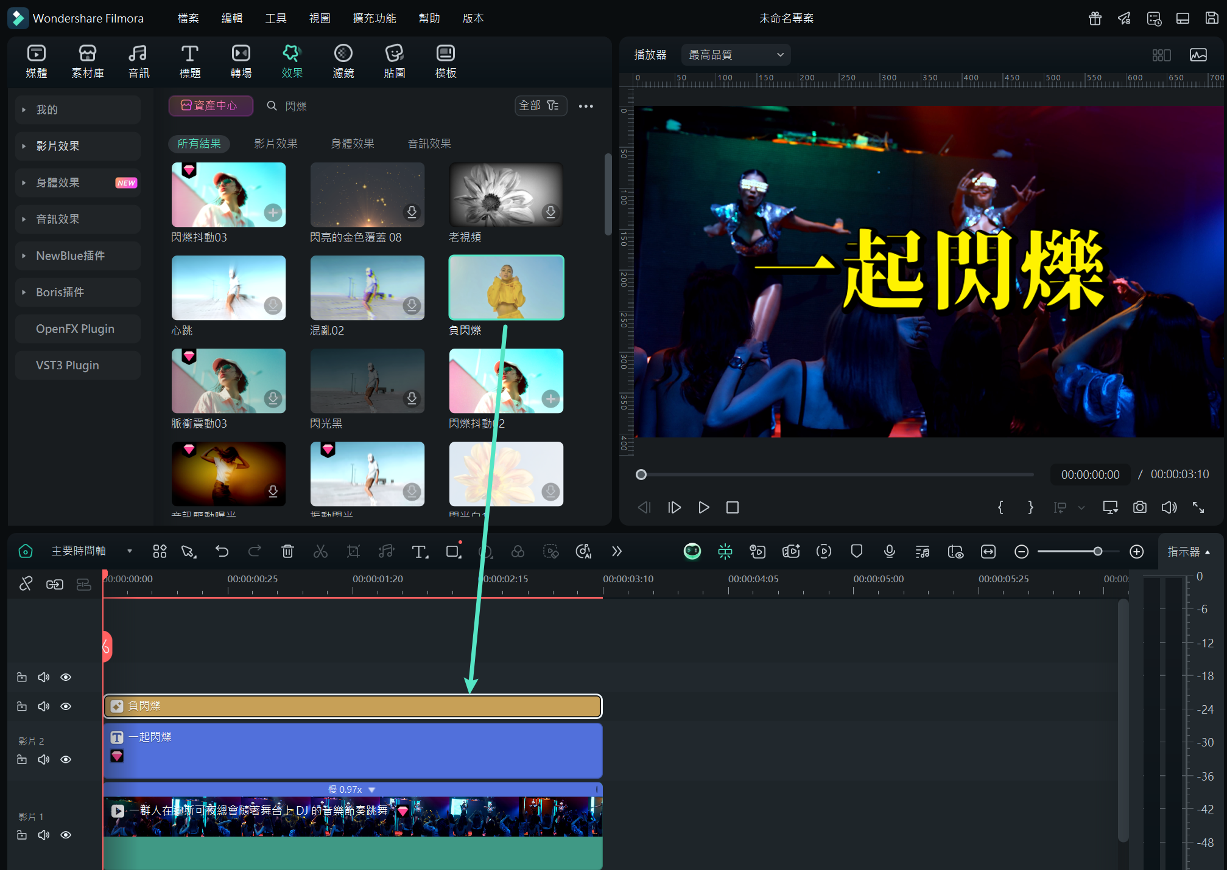Screen dimensions: 1227x870
Task: Click the undo arrow in timeline toolbar
Action: click(x=222, y=551)
